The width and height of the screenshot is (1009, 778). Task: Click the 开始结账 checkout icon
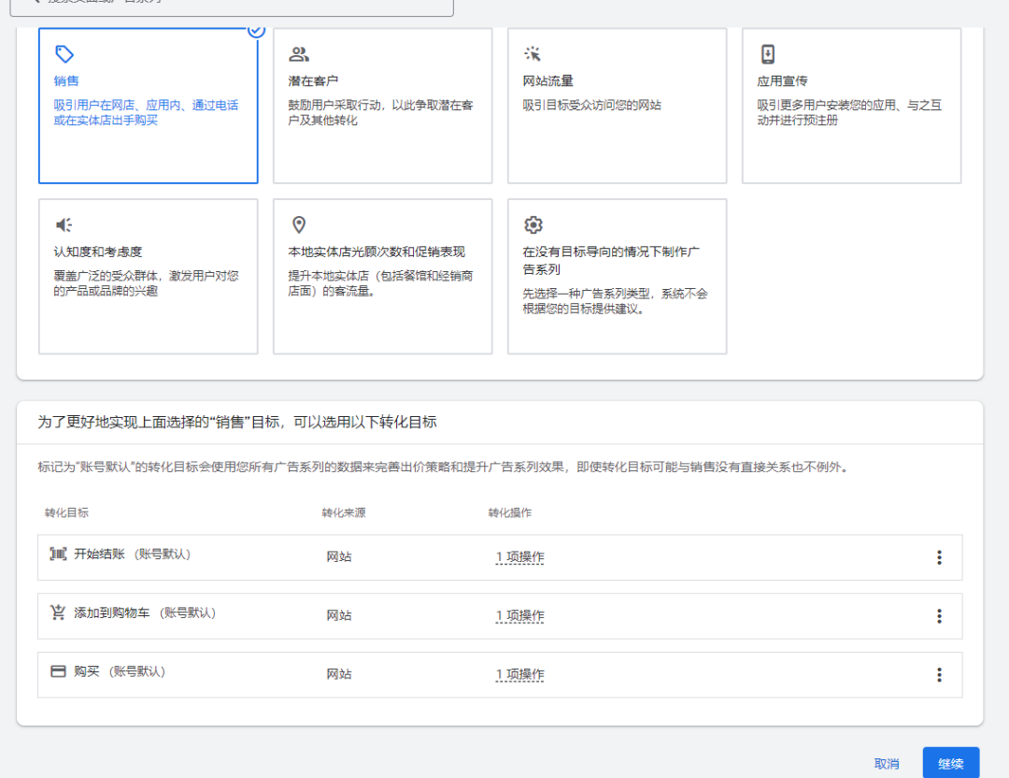(x=57, y=556)
